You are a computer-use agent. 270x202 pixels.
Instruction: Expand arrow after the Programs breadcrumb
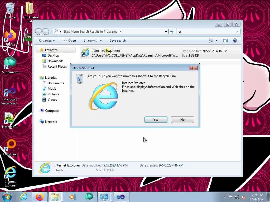point(120,32)
